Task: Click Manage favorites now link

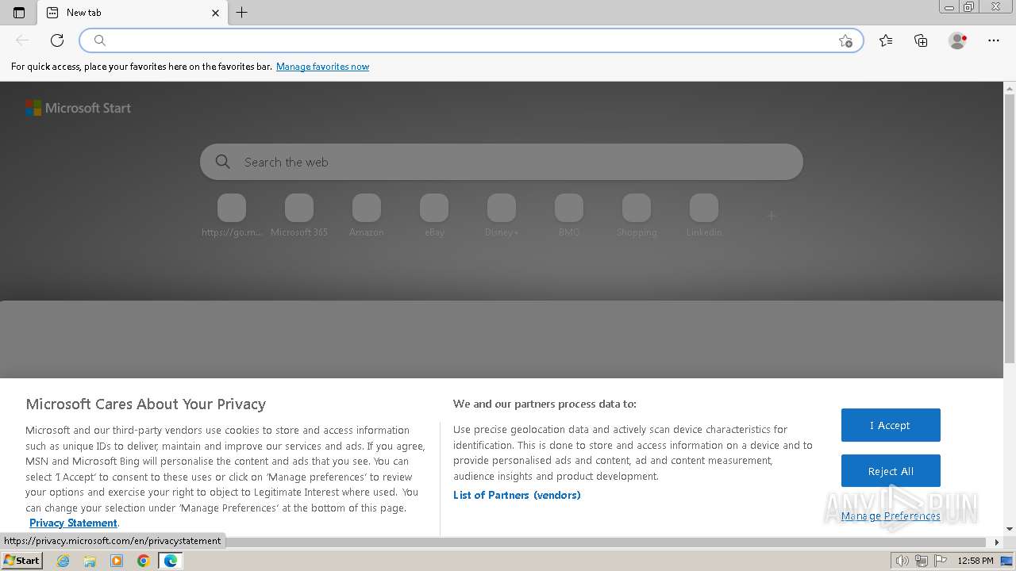Action: [322, 67]
